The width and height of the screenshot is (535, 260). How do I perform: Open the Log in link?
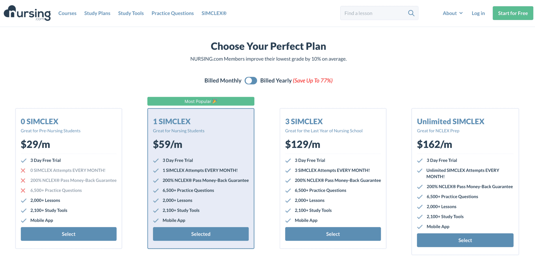[478, 13]
